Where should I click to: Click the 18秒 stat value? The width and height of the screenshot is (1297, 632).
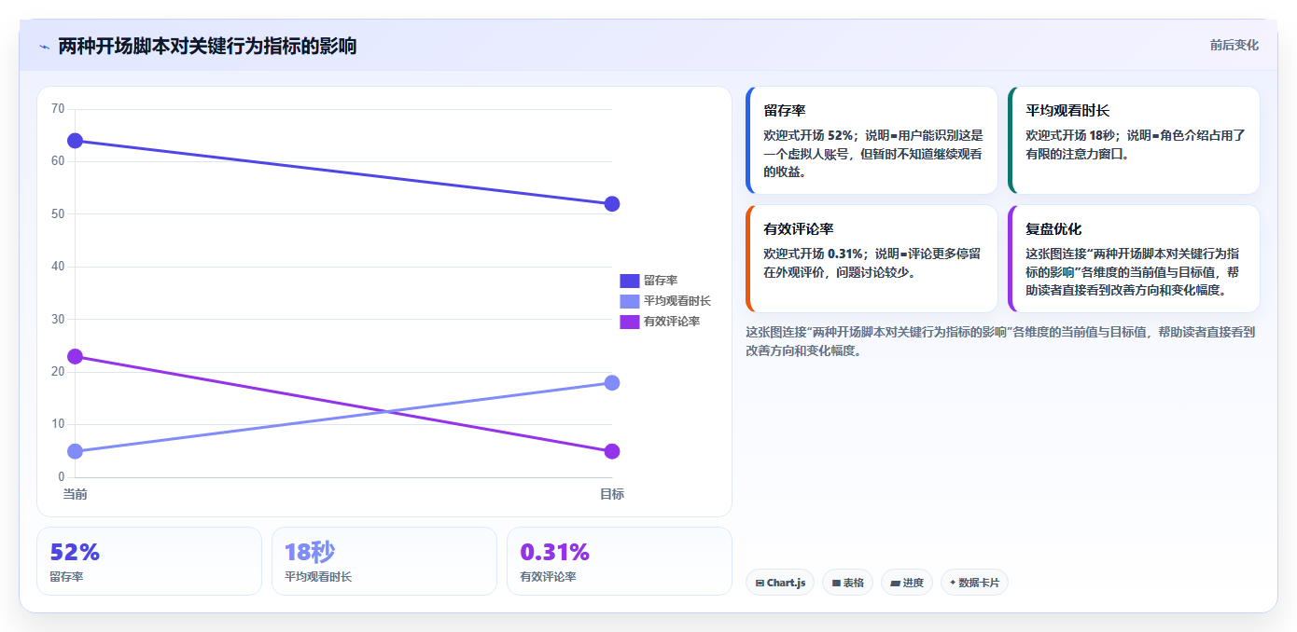coord(310,552)
